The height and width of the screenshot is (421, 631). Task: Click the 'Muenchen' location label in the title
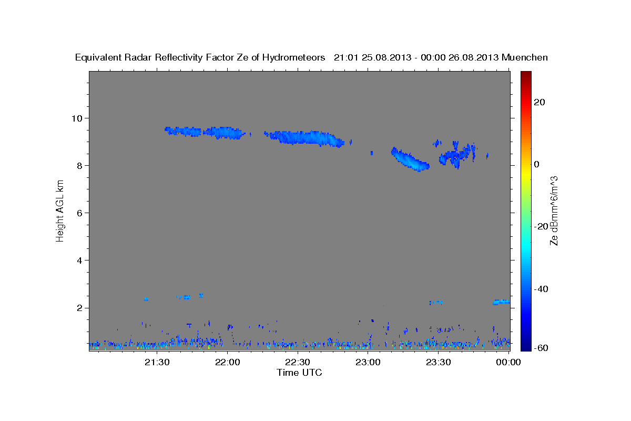(525, 57)
